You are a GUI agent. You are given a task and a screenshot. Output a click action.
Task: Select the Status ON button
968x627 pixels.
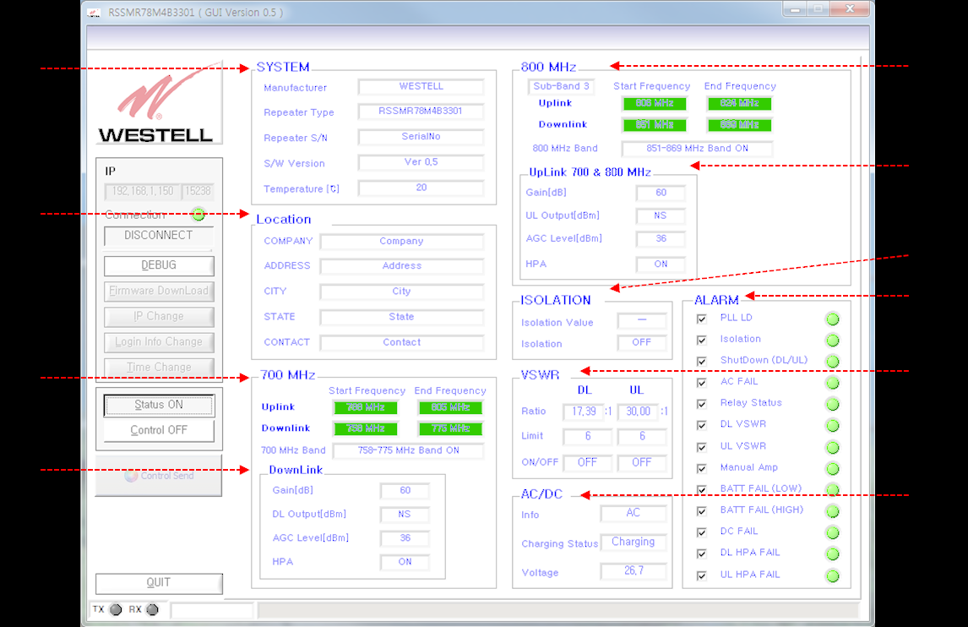pos(159,406)
